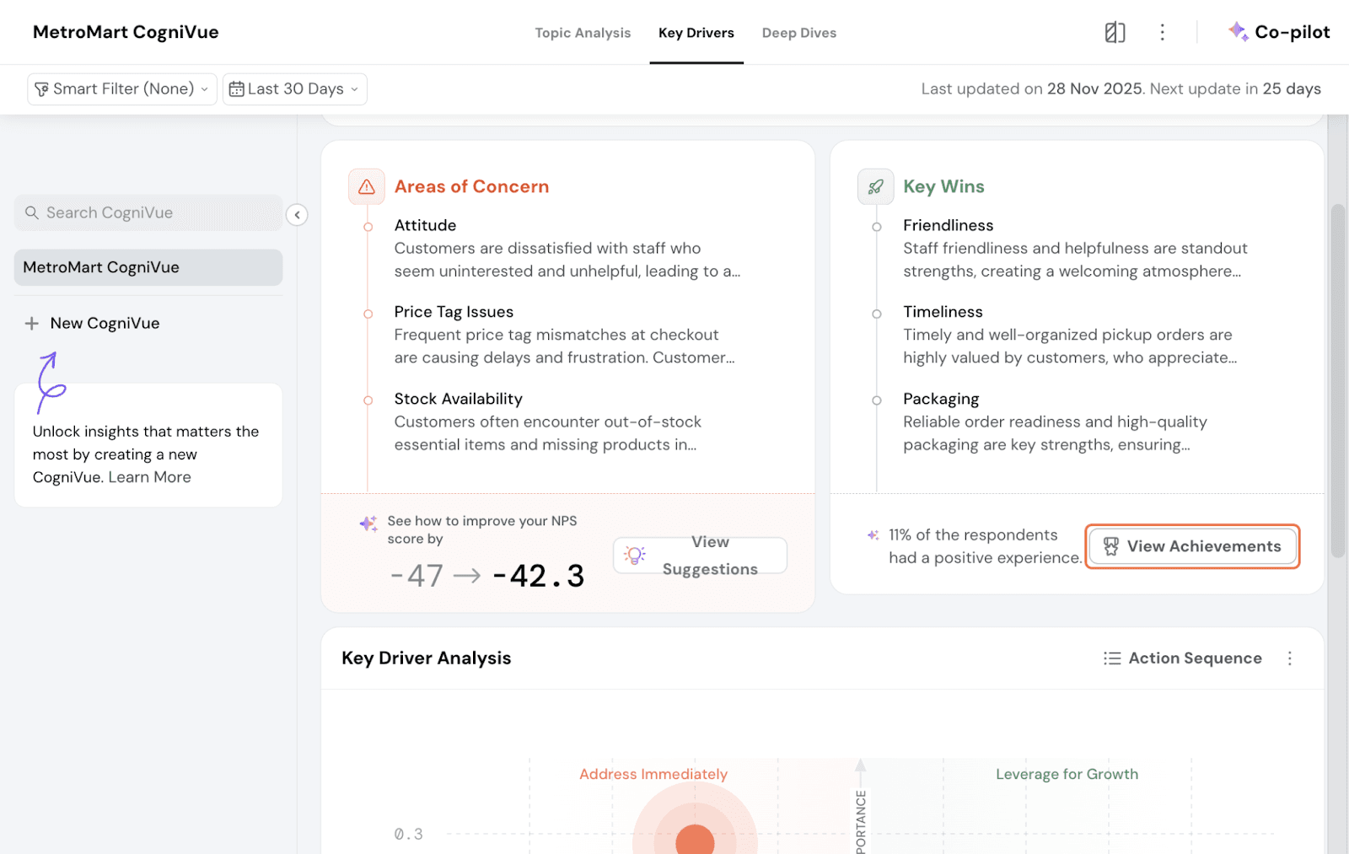This screenshot has width=1349, height=854.
Task: Click the page's vertical scrollbar
Action: click(1337, 379)
